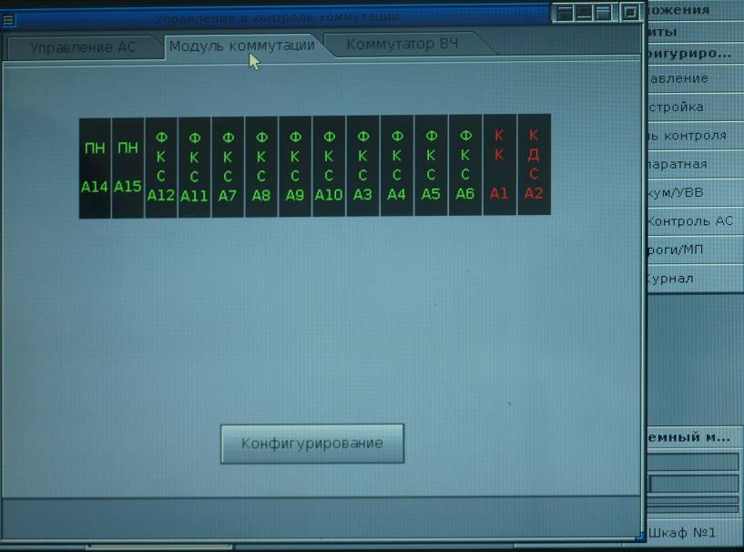Select the ФКС A8 module cell
The height and width of the screenshot is (552, 744).
point(261,167)
